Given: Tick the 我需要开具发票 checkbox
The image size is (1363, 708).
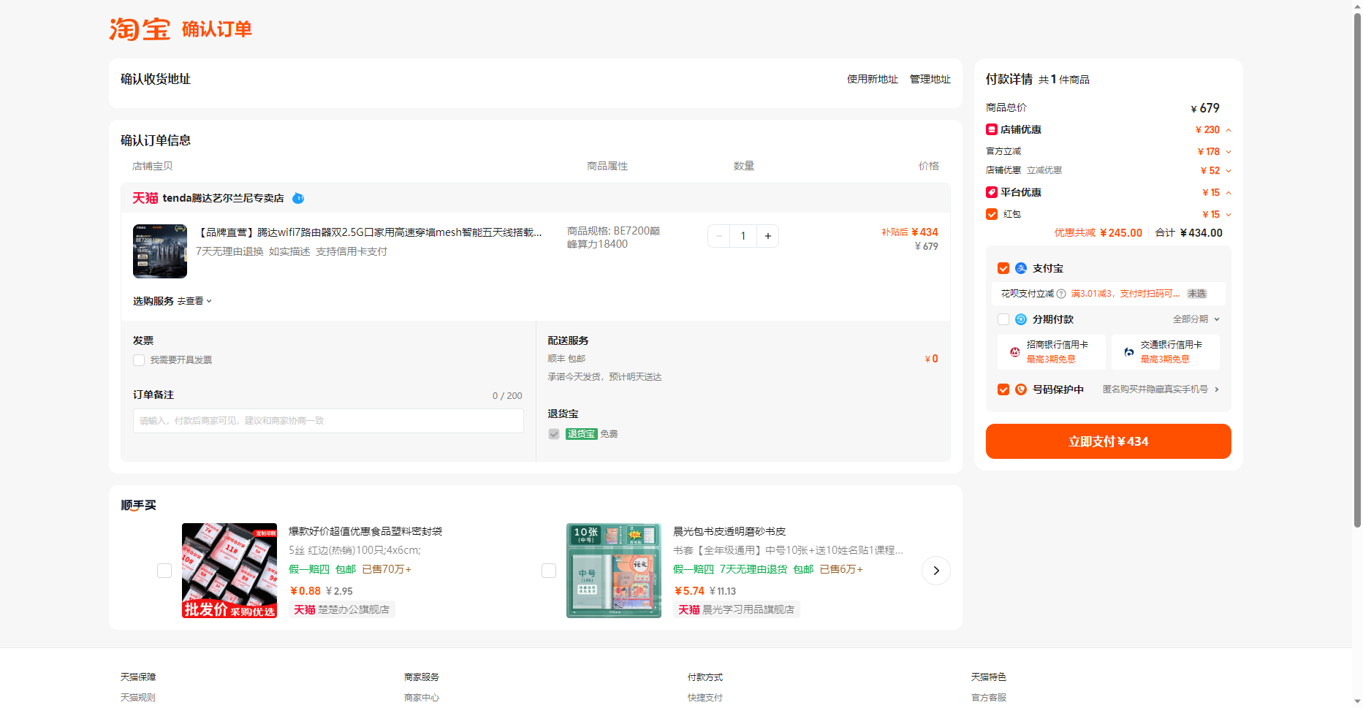Looking at the screenshot, I should [x=139, y=360].
